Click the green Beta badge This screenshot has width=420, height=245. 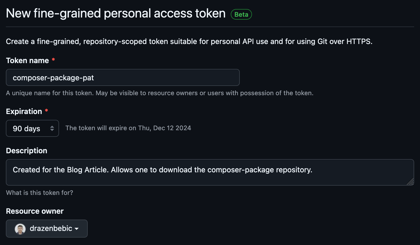click(x=241, y=14)
